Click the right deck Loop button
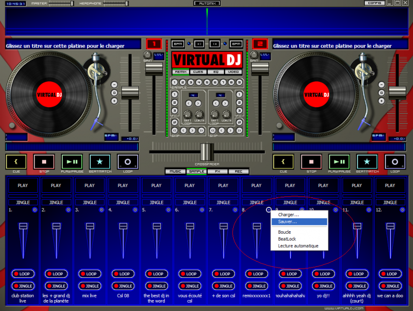 (x=395, y=161)
